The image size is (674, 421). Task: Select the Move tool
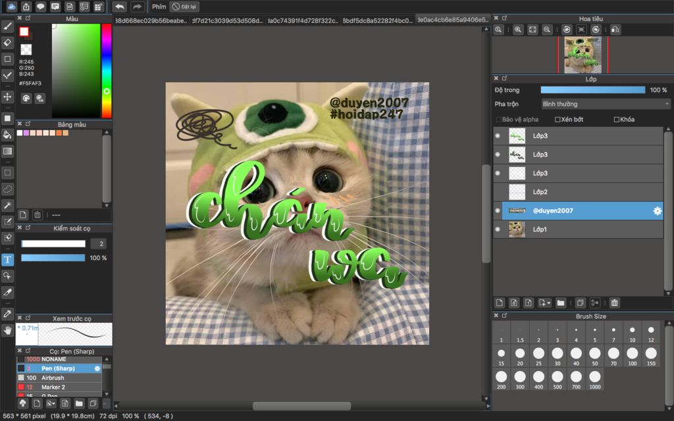coord(7,97)
